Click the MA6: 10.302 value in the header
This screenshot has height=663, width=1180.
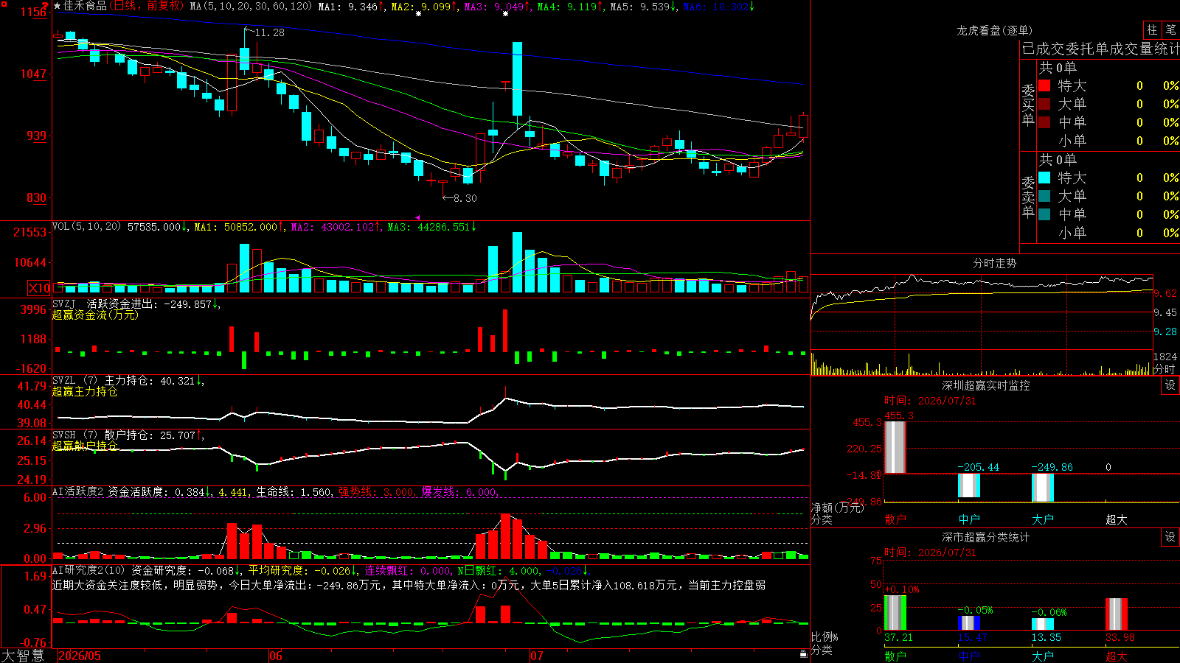click(x=715, y=7)
